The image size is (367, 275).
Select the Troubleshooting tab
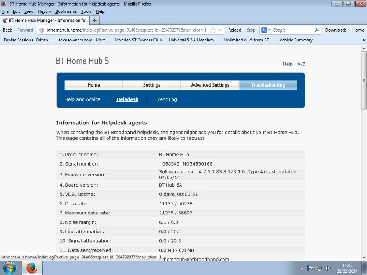coord(268,85)
